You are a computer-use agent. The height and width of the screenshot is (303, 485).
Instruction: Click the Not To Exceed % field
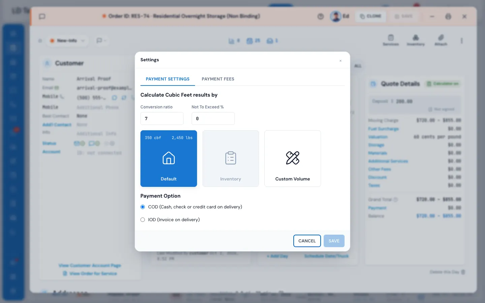click(213, 119)
